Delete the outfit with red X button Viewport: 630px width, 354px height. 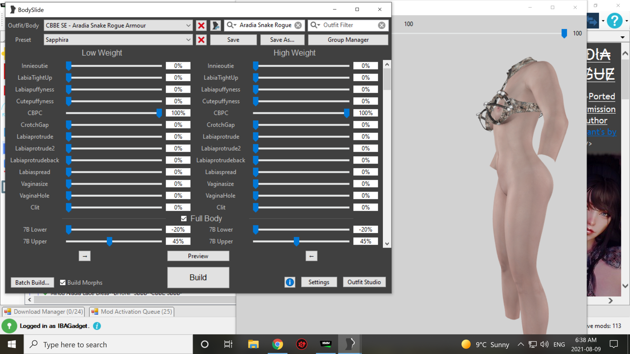coord(201,25)
